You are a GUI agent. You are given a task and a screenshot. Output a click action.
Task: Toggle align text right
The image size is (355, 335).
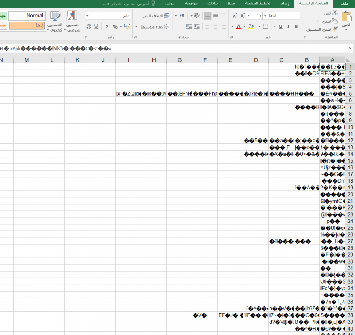pyautogui.click(x=223, y=26)
